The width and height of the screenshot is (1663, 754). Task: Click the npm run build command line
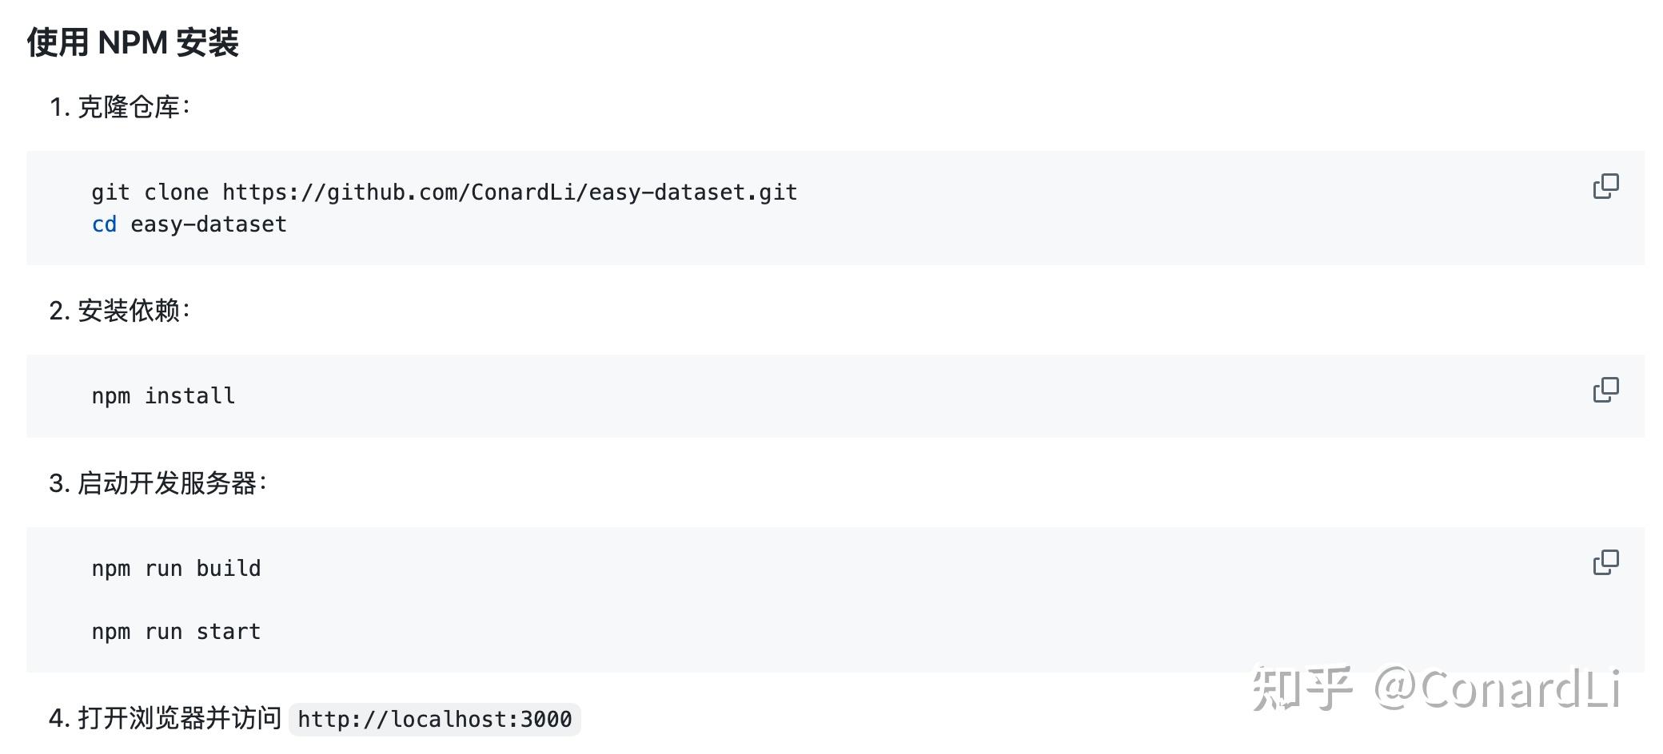click(176, 569)
